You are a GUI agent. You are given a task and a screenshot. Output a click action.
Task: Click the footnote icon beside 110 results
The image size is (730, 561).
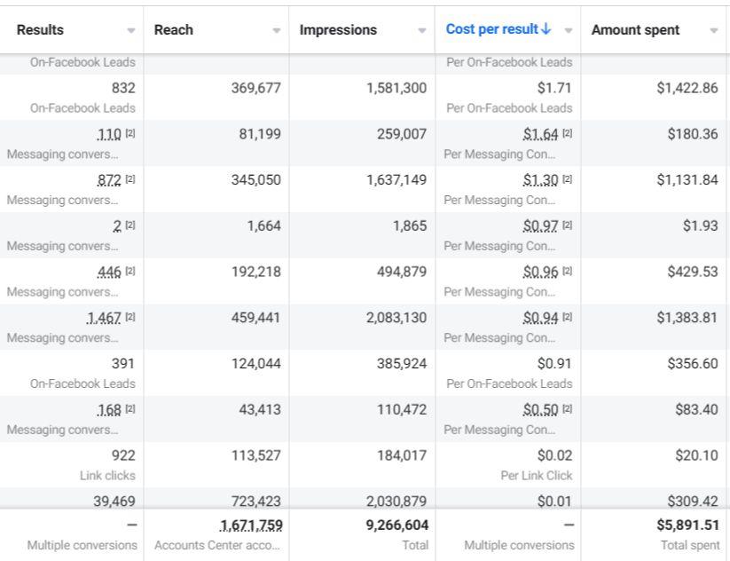pyautogui.click(x=130, y=134)
